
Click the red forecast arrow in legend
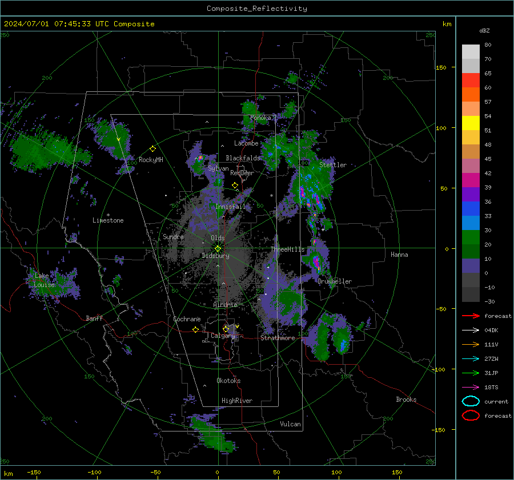[471, 316]
